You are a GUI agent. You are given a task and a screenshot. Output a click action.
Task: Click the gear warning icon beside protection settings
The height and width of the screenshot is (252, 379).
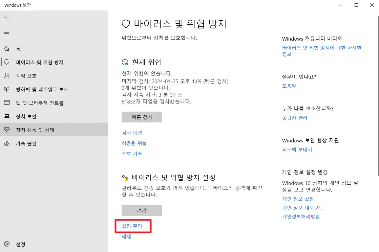(x=125, y=178)
